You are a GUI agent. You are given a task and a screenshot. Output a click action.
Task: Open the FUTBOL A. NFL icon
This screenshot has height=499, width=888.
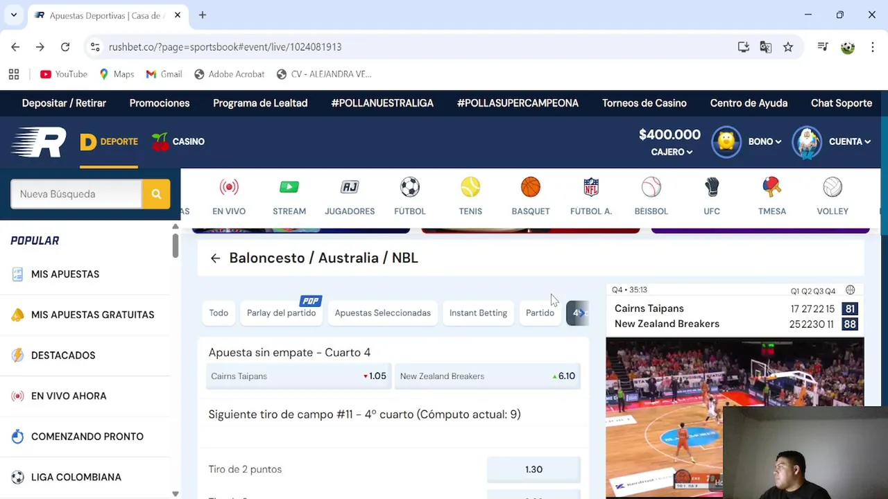[x=591, y=187]
